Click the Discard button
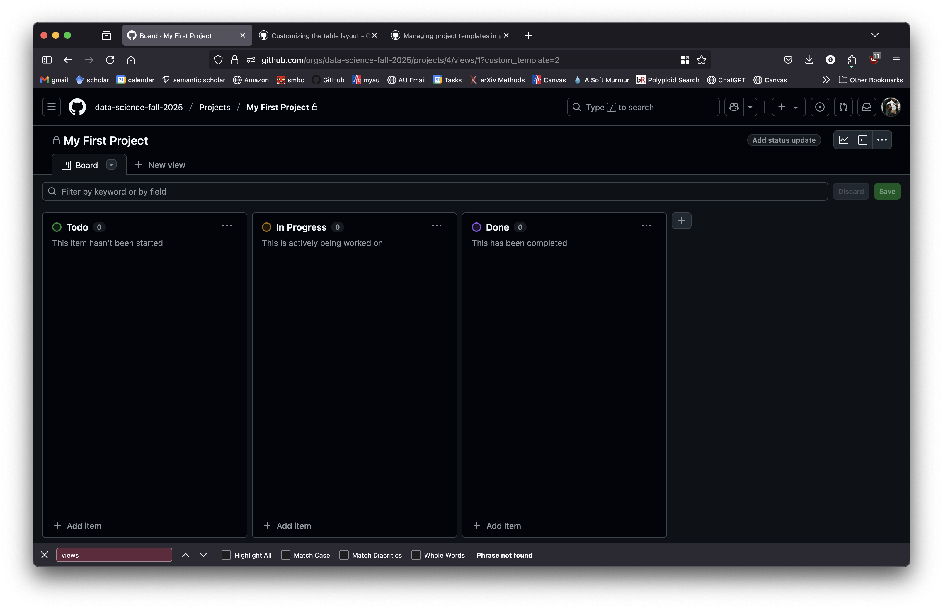 pos(851,191)
